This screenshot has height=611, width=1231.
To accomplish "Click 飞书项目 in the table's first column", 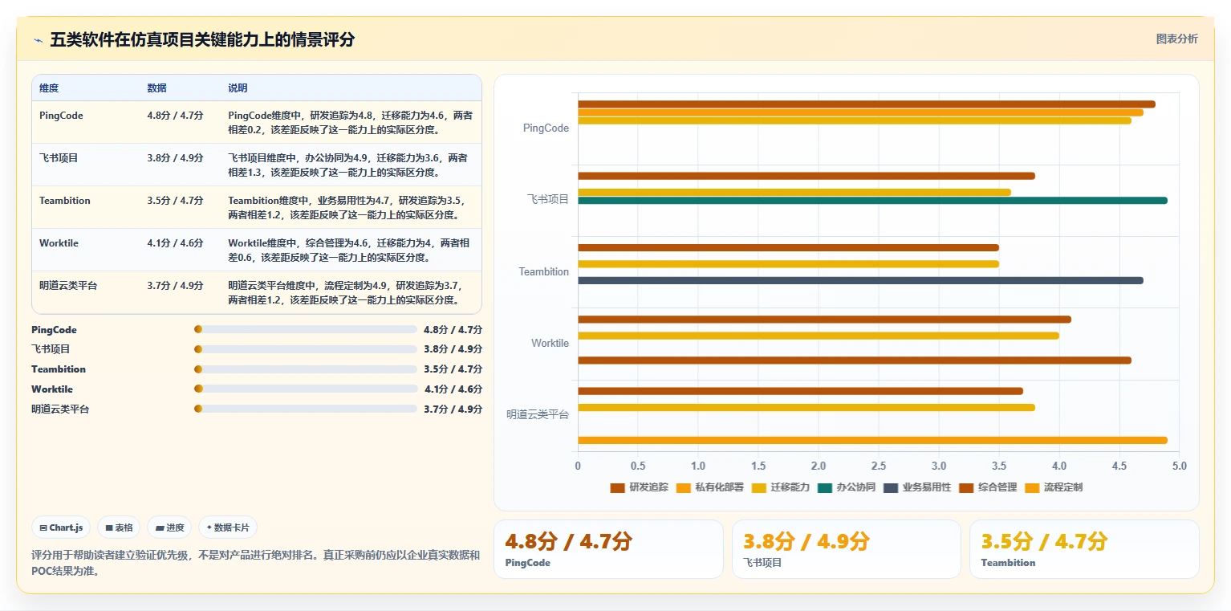I will 59,158.
